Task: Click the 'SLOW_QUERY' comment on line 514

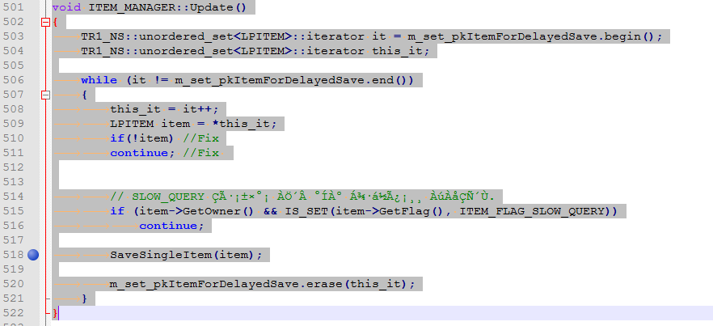Action: (x=168, y=197)
